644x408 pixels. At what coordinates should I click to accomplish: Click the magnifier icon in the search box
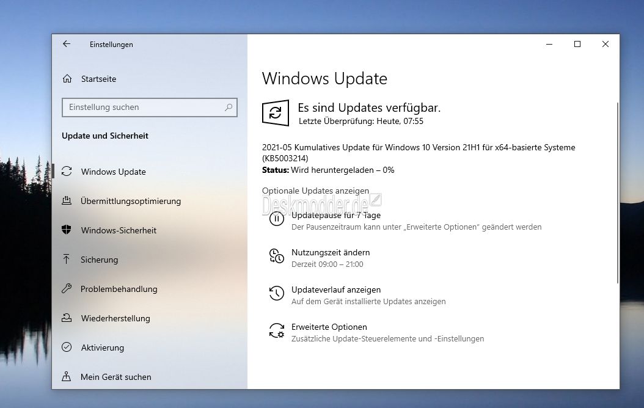229,107
